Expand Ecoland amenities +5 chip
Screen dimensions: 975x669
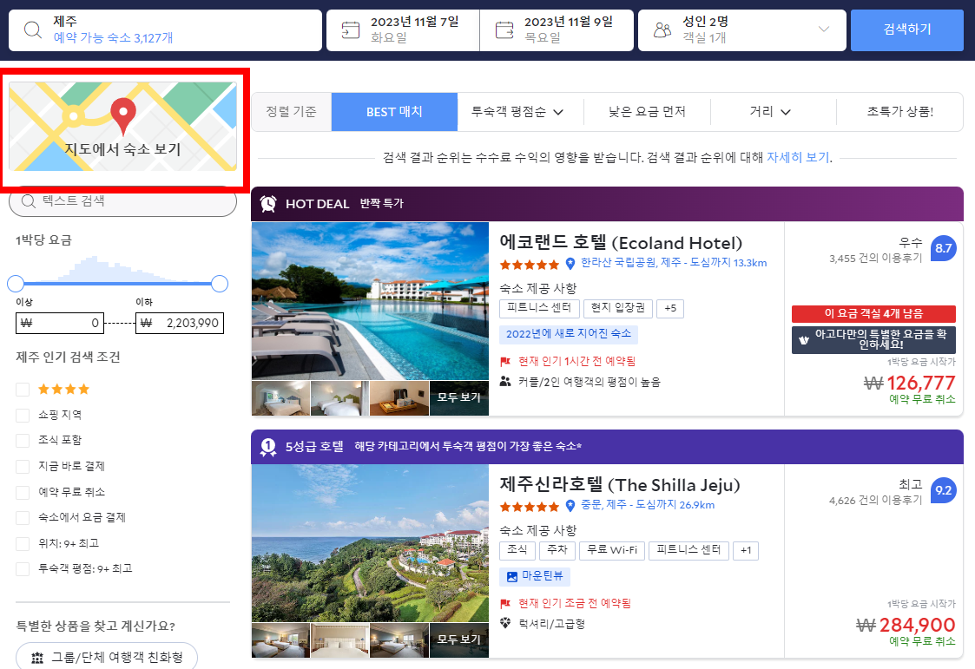point(670,308)
